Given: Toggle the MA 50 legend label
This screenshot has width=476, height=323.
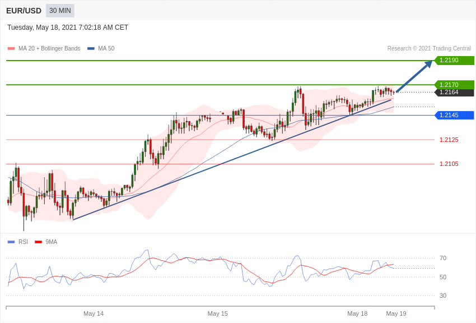Looking at the screenshot, I should pos(106,49).
